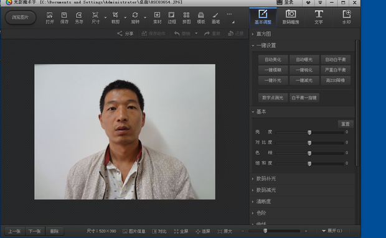The image size is (386, 238).
Task: Toggle the 对比 compare view
Action: point(159,231)
